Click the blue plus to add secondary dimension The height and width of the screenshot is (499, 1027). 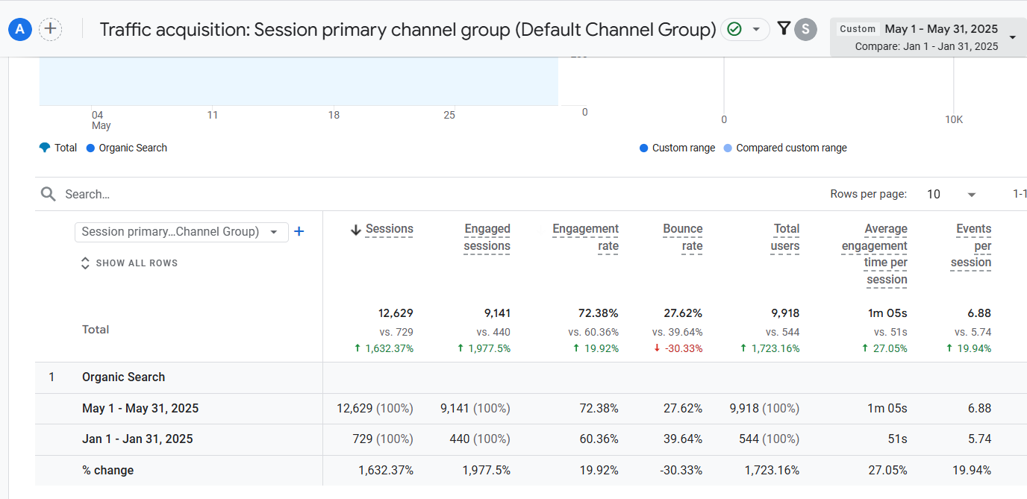point(299,232)
